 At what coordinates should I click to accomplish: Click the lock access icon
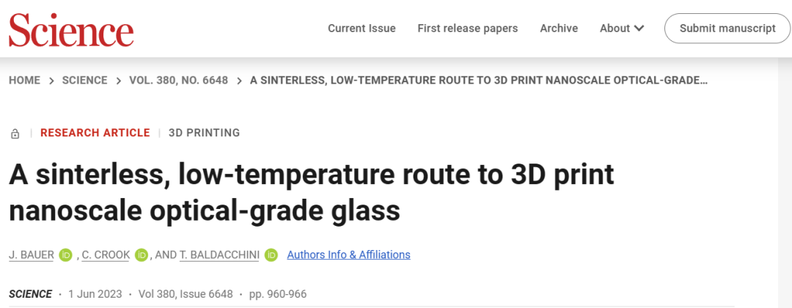coord(15,133)
